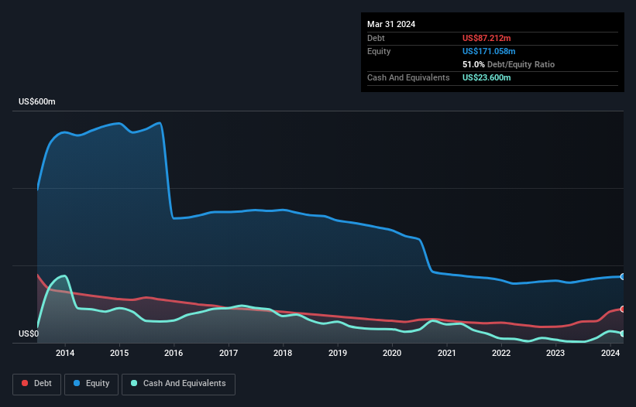Click the Mar 31 2024 tooltip date

391,24
